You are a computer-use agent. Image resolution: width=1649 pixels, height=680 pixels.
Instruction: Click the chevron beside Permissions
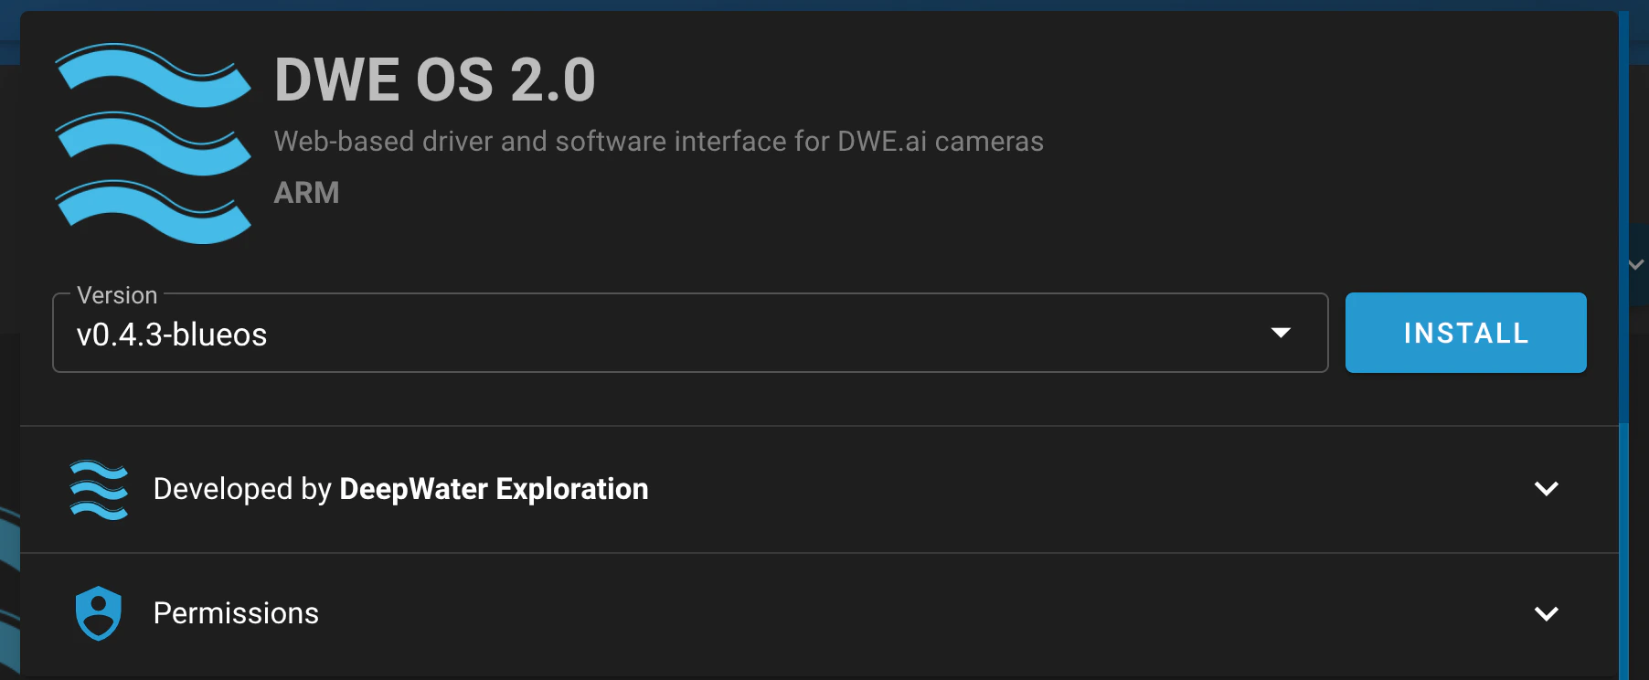click(1545, 615)
